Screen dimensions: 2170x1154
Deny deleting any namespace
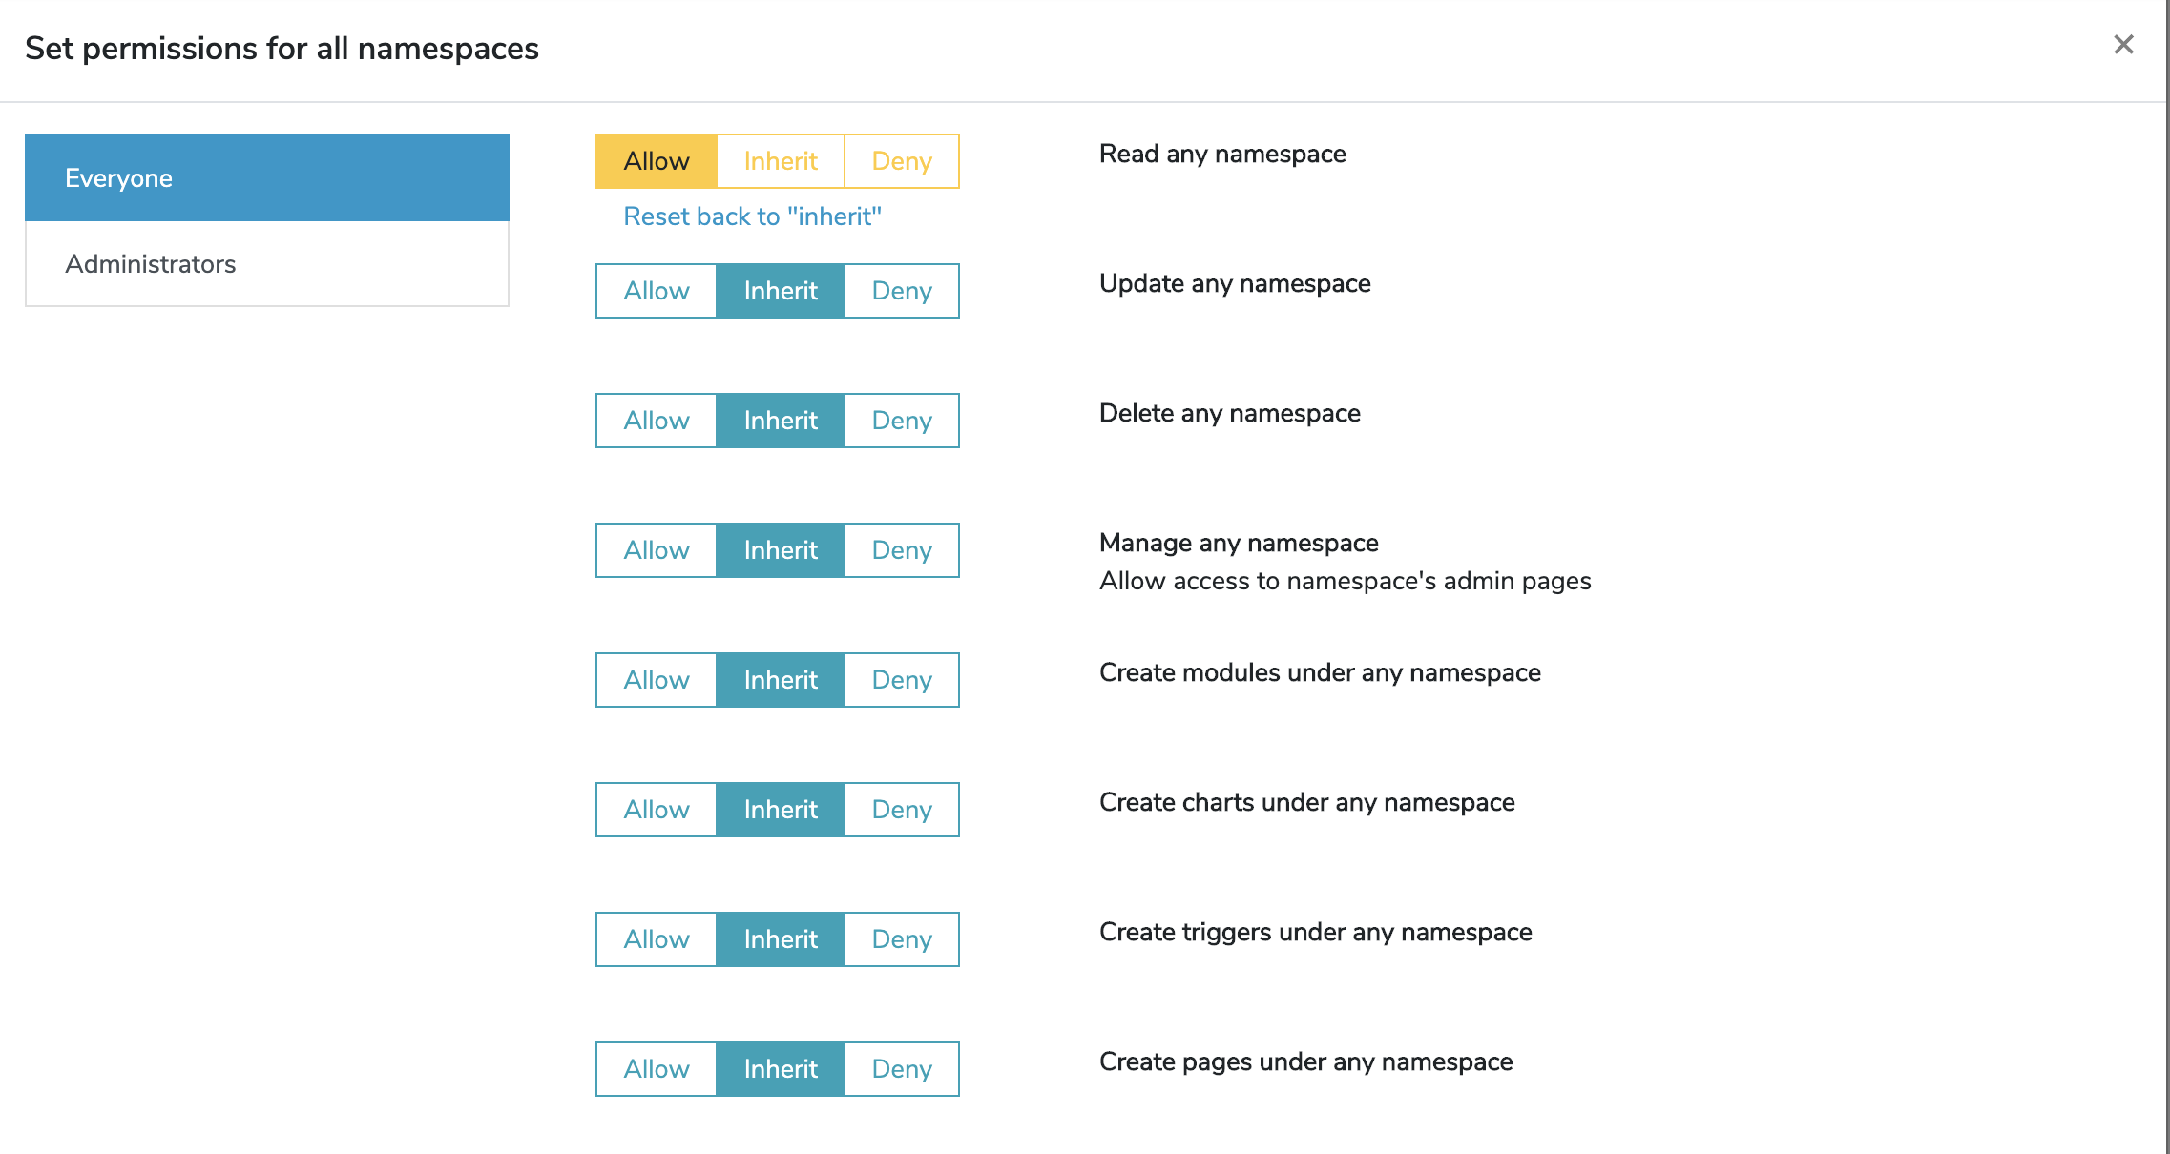coord(900,420)
